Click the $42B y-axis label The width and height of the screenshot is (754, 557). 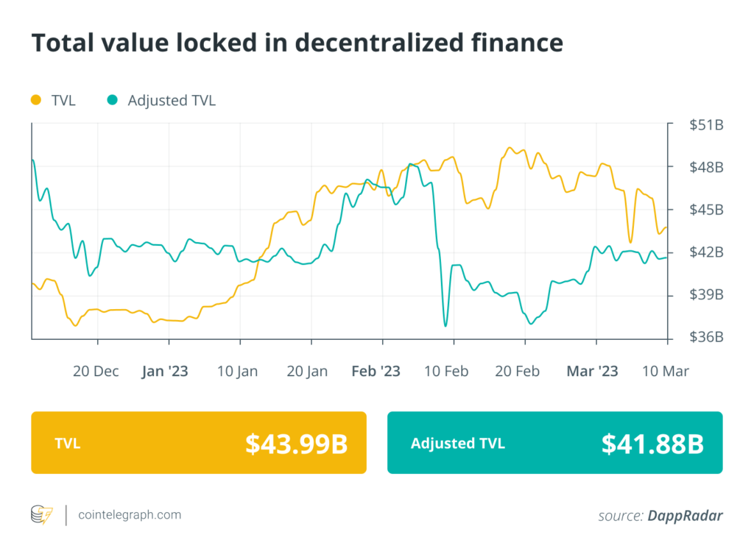706,252
